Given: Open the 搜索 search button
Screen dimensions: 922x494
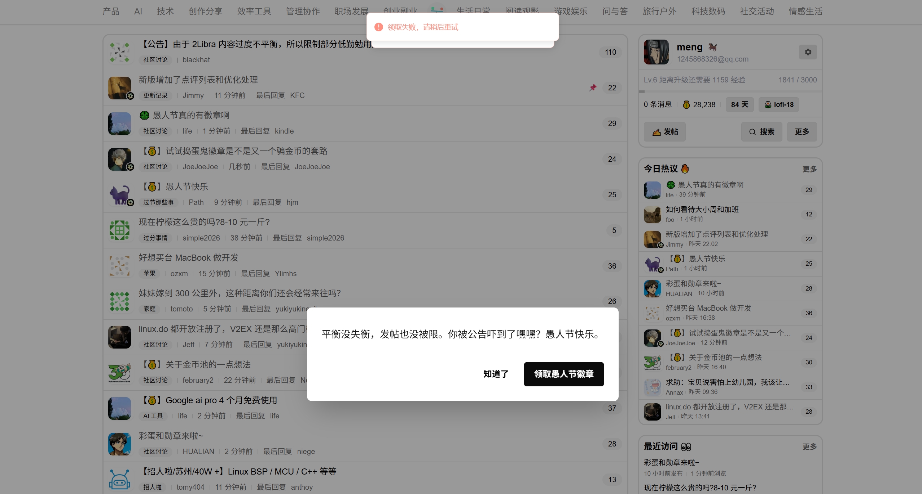Looking at the screenshot, I should [761, 132].
